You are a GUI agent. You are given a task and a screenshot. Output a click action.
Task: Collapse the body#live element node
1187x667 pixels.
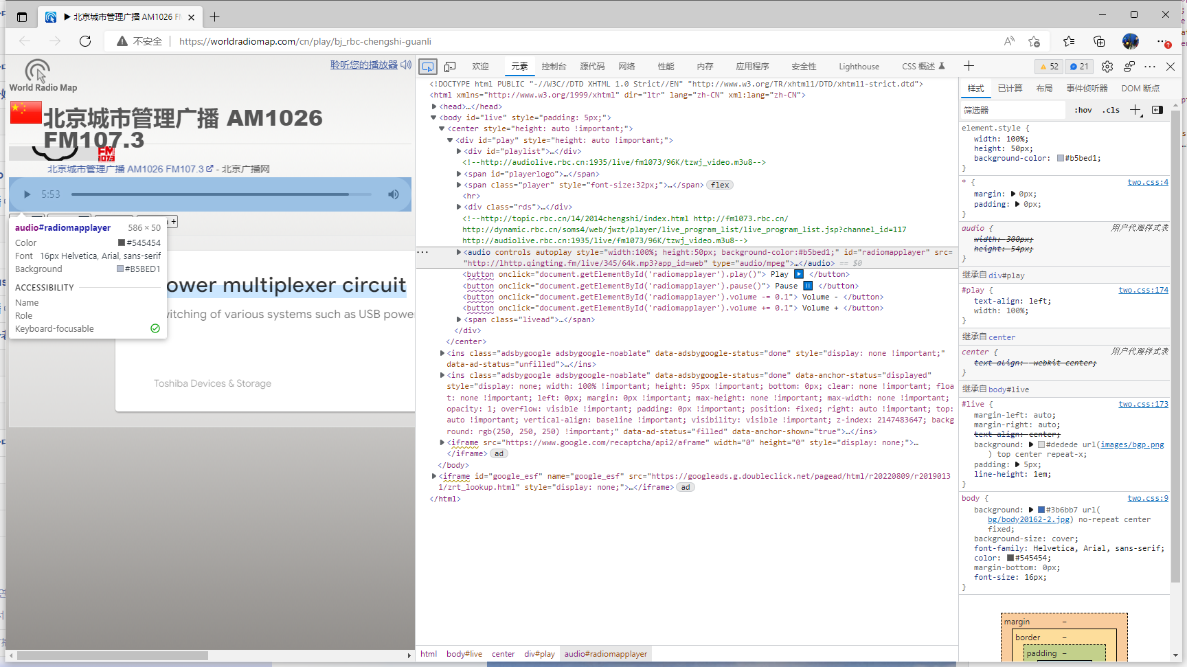pos(433,117)
